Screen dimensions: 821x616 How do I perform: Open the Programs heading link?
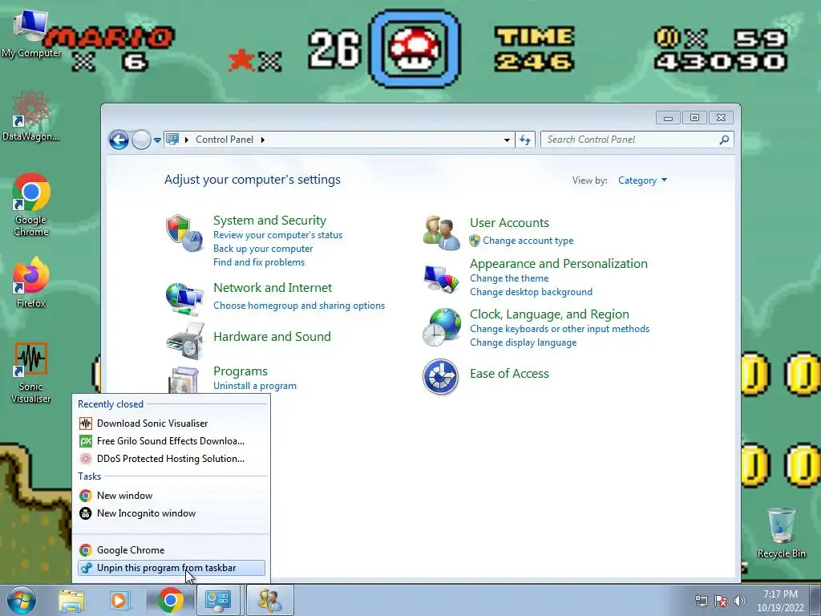pyautogui.click(x=241, y=371)
